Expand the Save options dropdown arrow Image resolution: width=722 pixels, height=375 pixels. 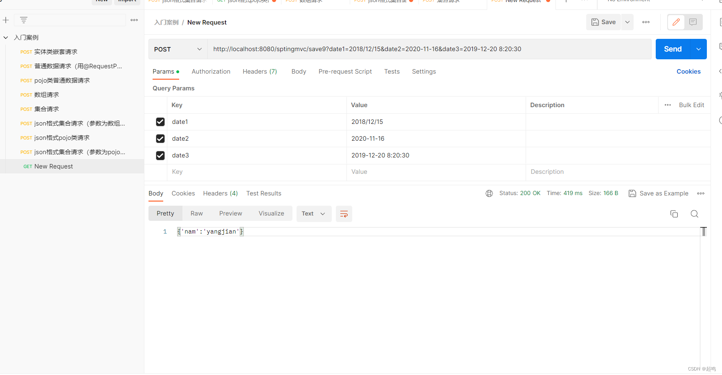627,22
